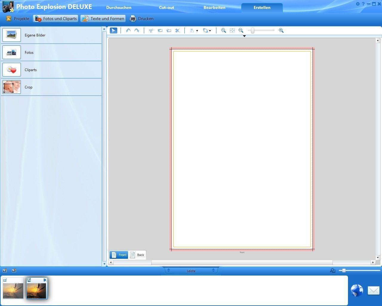Select the arrow selection tool
Image resolution: width=382 pixels, height=306 pixels.
(x=113, y=30)
